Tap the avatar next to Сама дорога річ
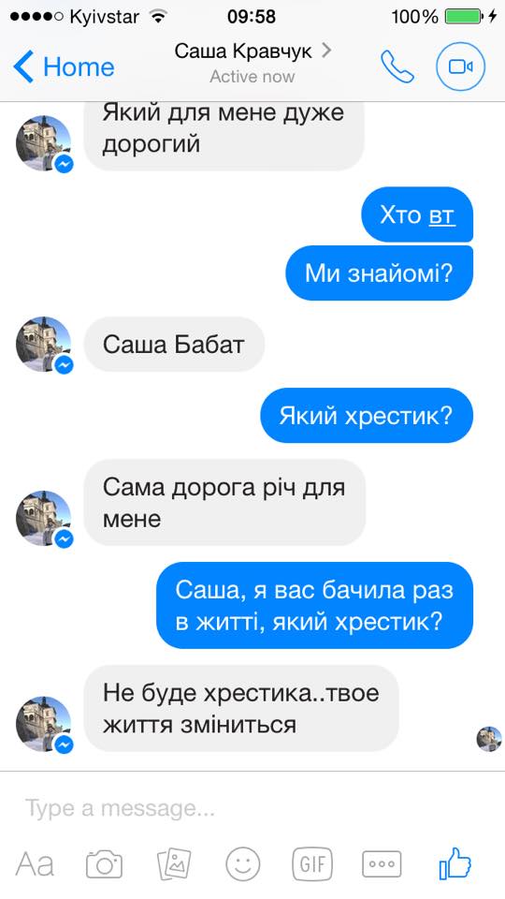 tap(44, 518)
